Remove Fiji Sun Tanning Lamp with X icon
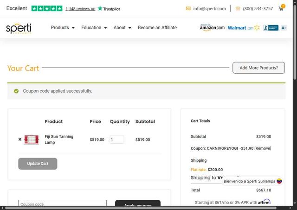Screen dimensions: 297x210 click(x=20, y=140)
